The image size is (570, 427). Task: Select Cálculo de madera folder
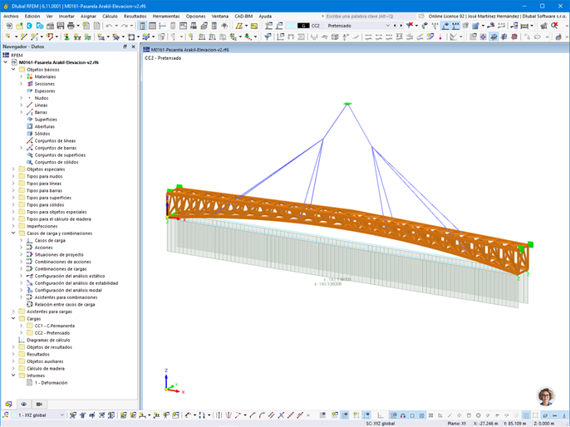coord(46,369)
